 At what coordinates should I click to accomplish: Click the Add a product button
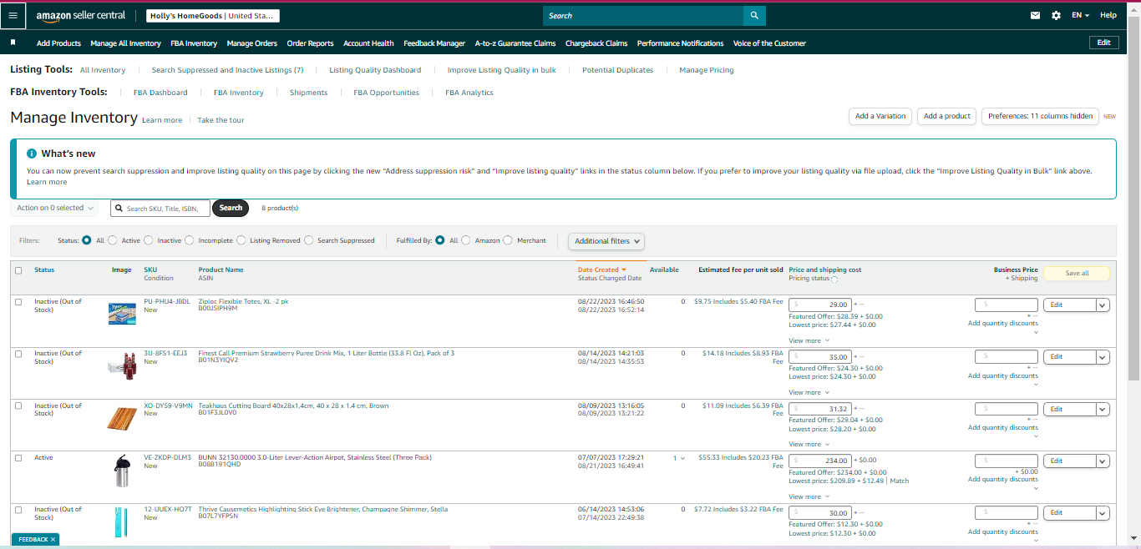pyautogui.click(x=947, y=116)
